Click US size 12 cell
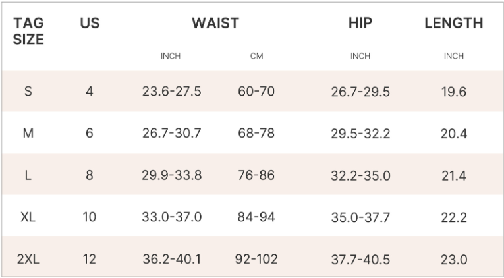 pos(89,259)
